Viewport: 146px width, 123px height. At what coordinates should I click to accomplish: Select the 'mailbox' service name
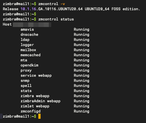(28, 50)
